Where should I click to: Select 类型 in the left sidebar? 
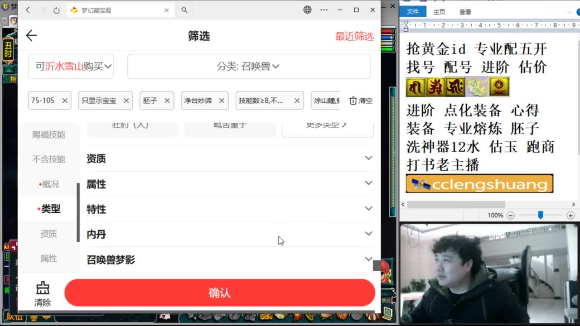[x=48, y=209]
